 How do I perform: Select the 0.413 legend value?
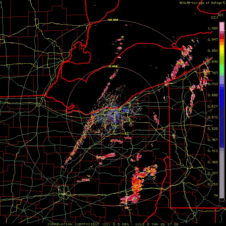[x=213, y=151]
